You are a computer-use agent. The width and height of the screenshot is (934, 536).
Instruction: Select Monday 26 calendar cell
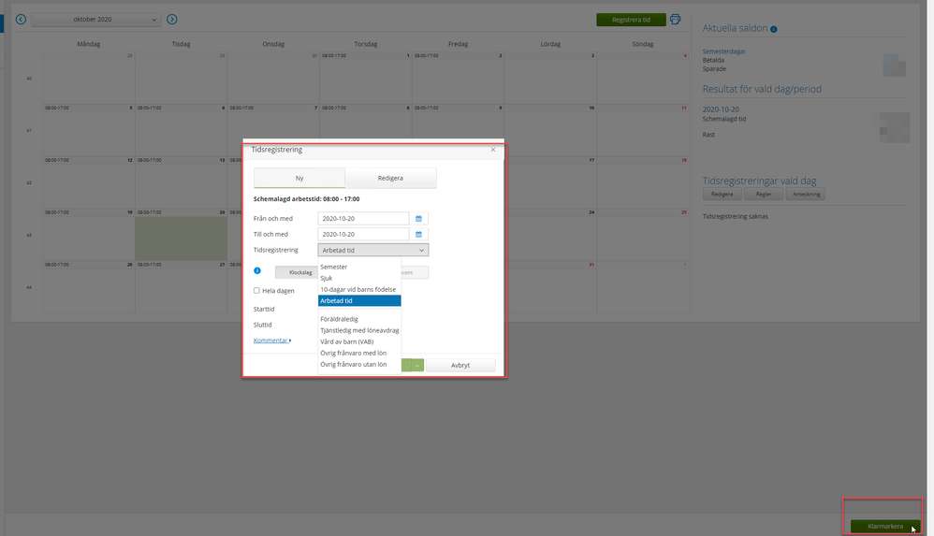click(89, 287)
